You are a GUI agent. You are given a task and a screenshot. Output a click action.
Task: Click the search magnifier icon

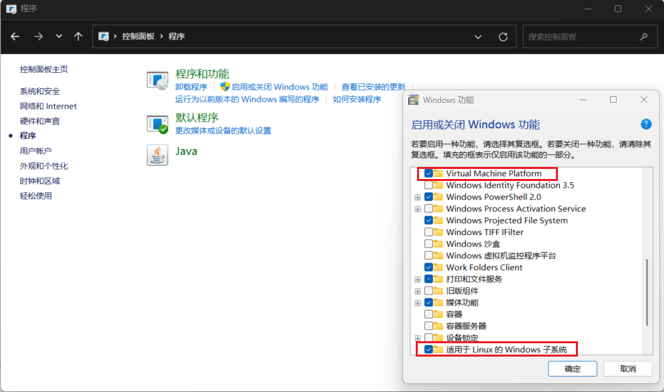pyautogui.click(x=643, y=37)
